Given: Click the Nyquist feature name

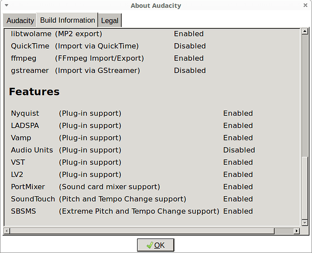Looking at the screenshot, I should click(x=25, y=114).
